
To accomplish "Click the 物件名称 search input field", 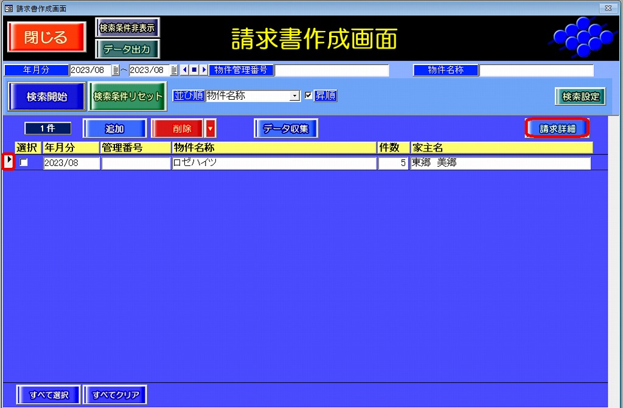I will 536,71.
